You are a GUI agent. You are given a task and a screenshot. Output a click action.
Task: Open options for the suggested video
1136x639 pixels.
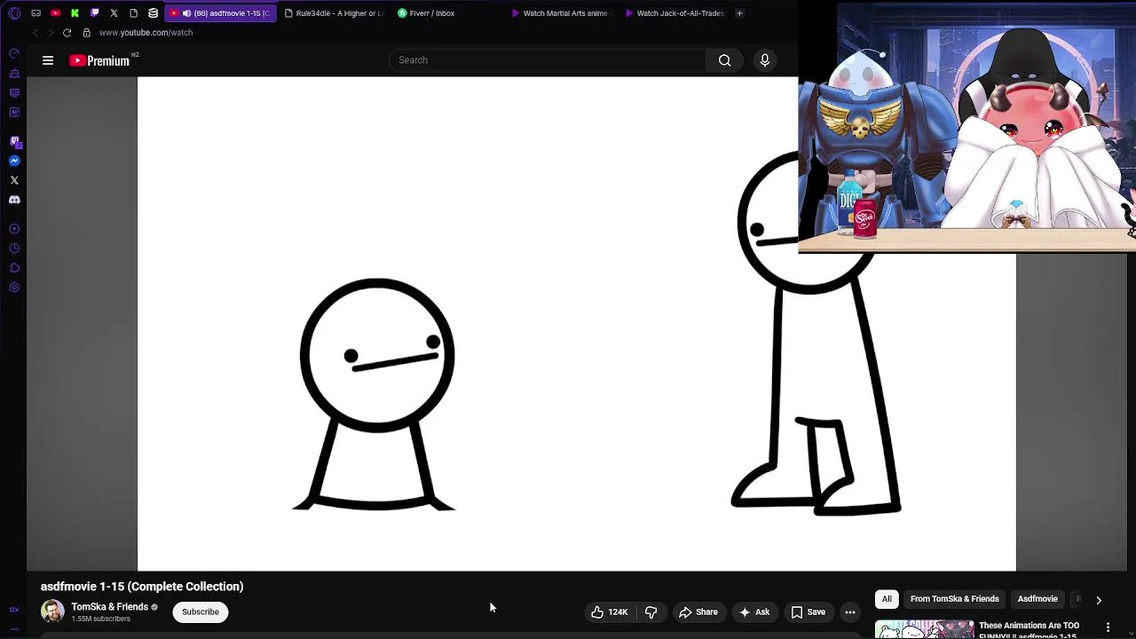(1108, 627)
